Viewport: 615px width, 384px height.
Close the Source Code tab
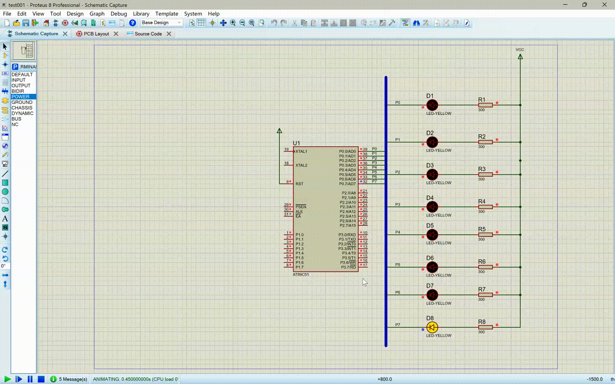169,34
